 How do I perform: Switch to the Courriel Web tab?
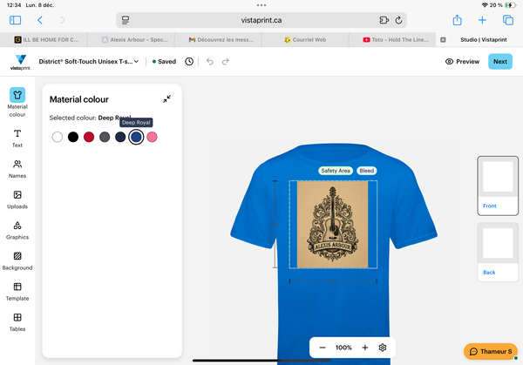pos(305,39)
